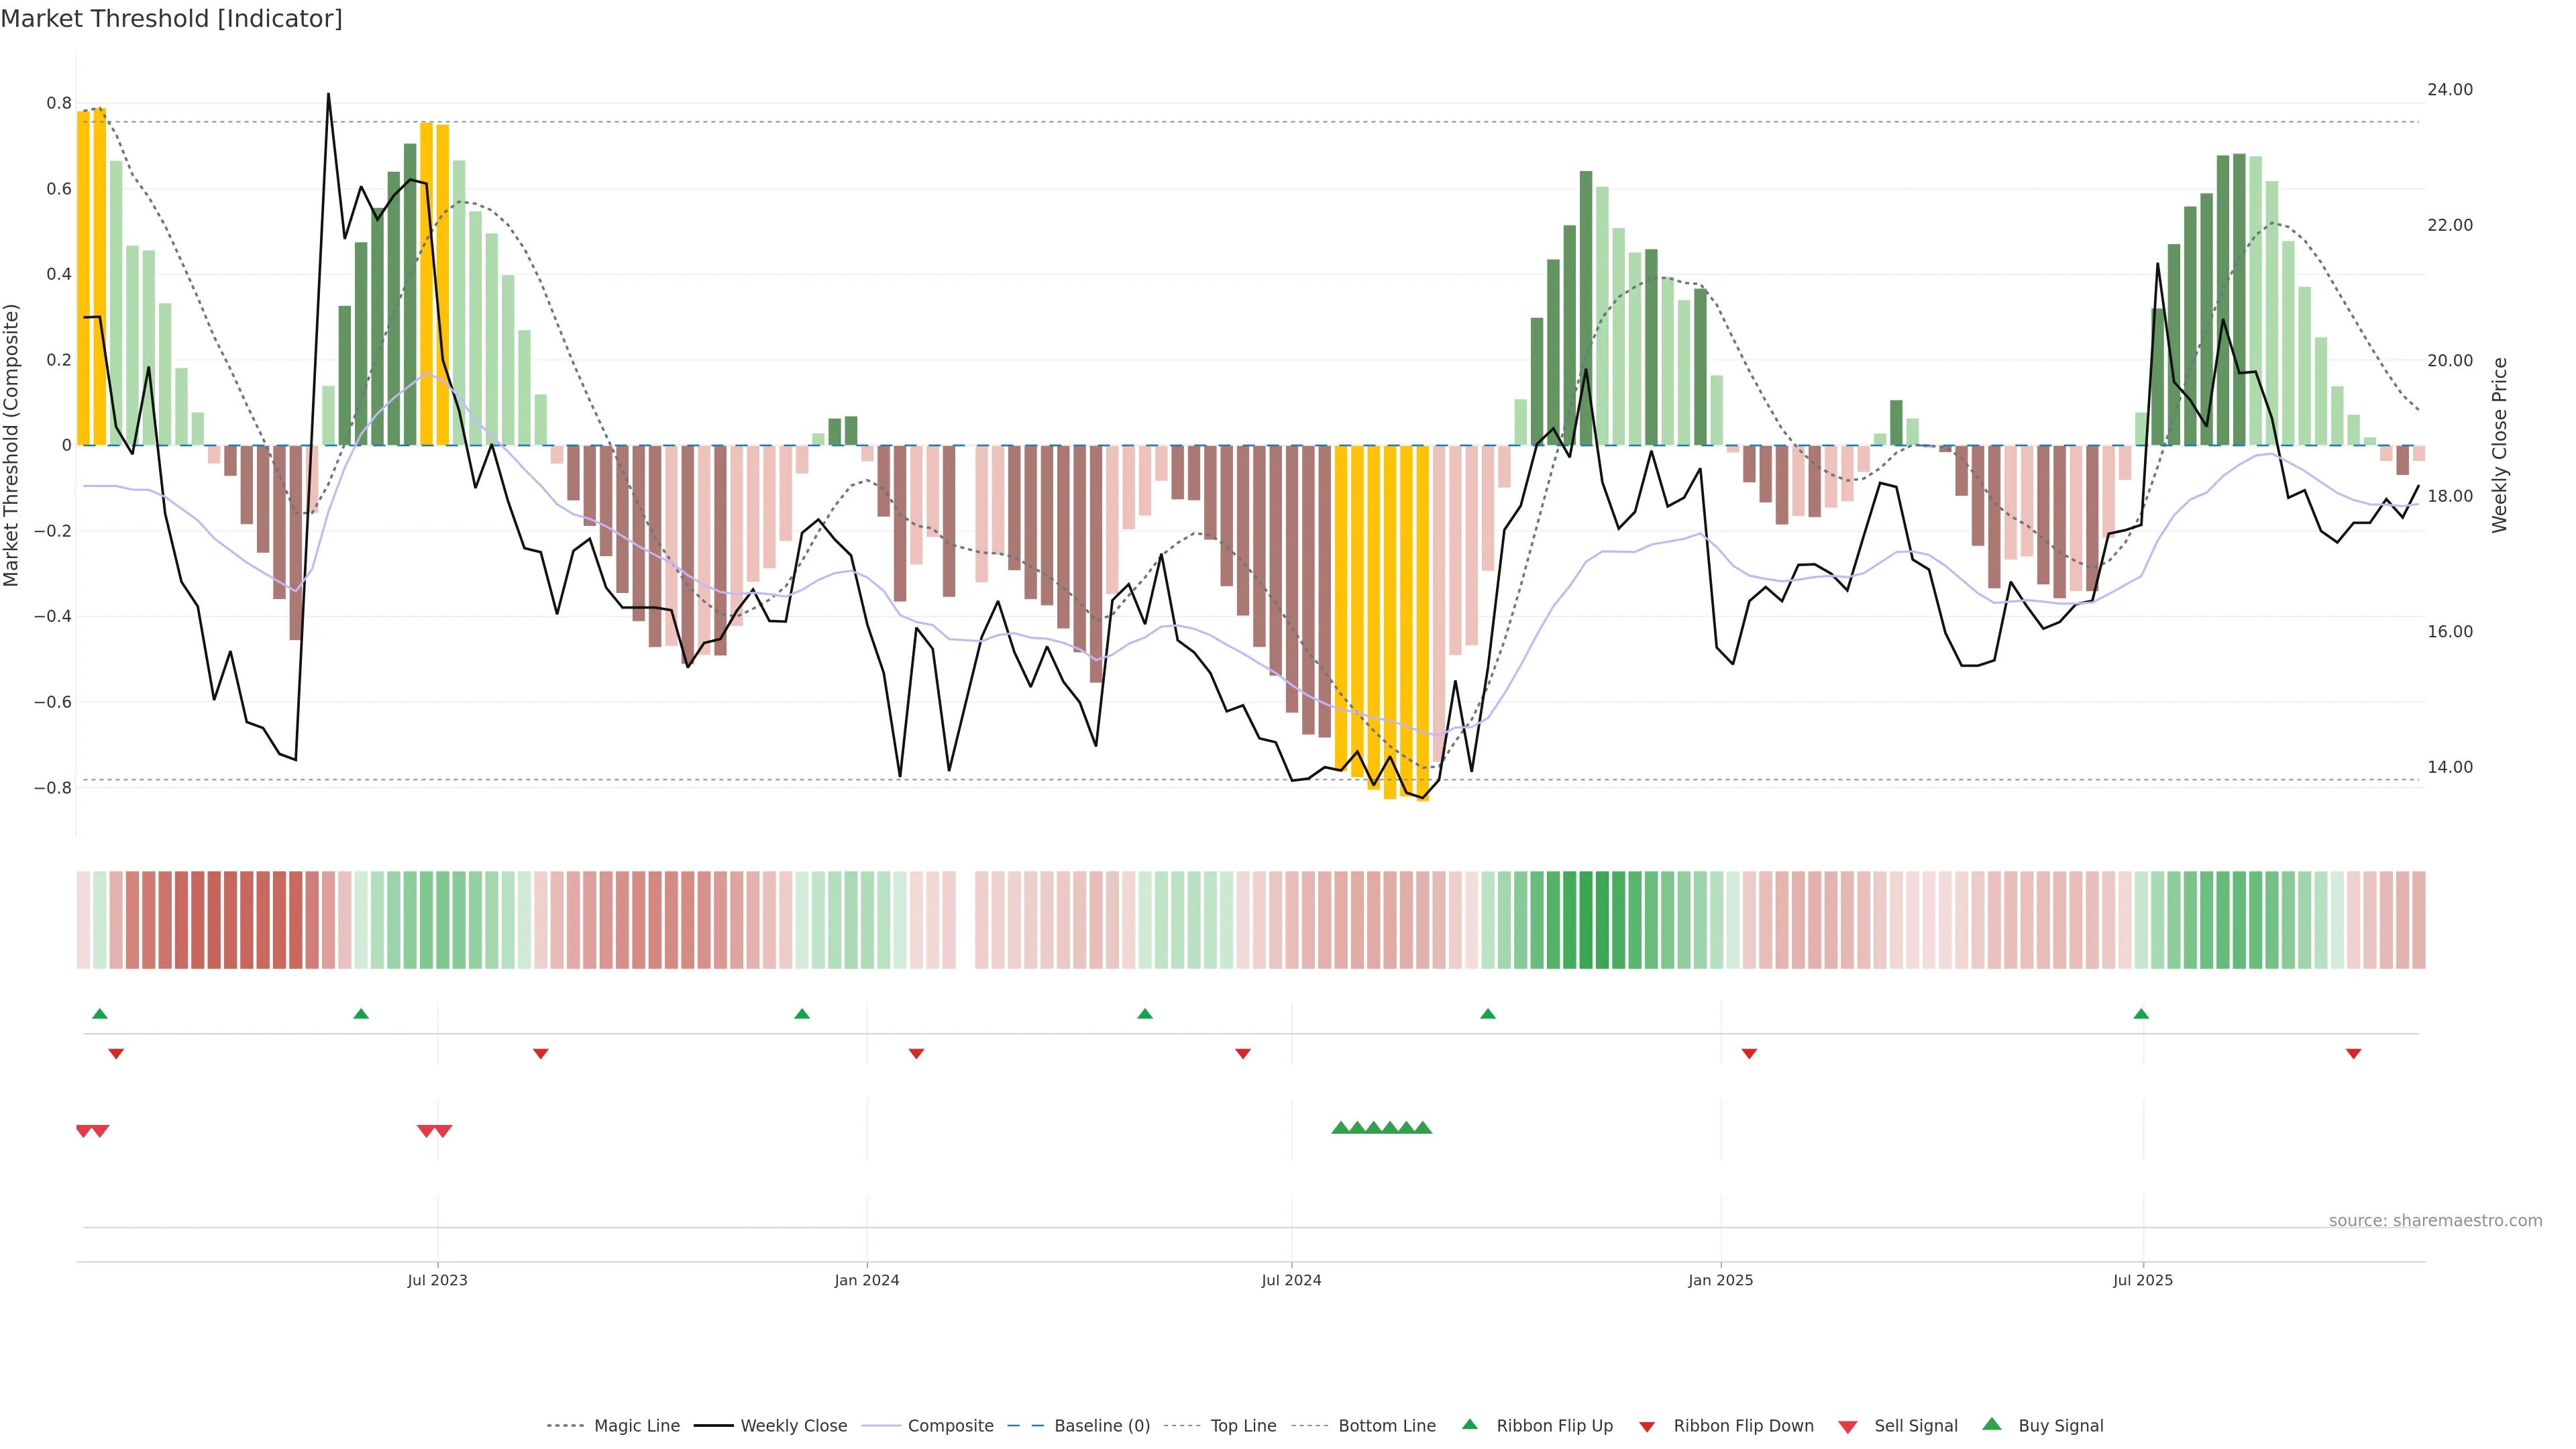
Task: Click Bottom Line legend item
Action: tap(1386, 1426)
